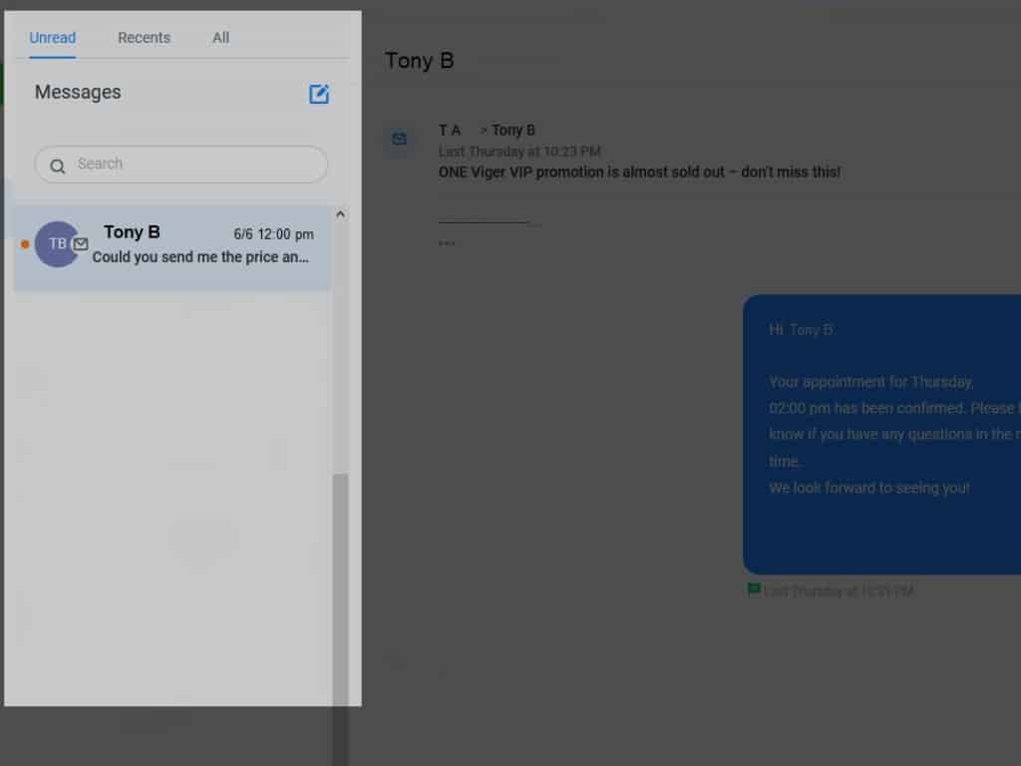Click the ONE Viger VIP promotion subject
This screenshot has width=1021, height=766.
639,173
